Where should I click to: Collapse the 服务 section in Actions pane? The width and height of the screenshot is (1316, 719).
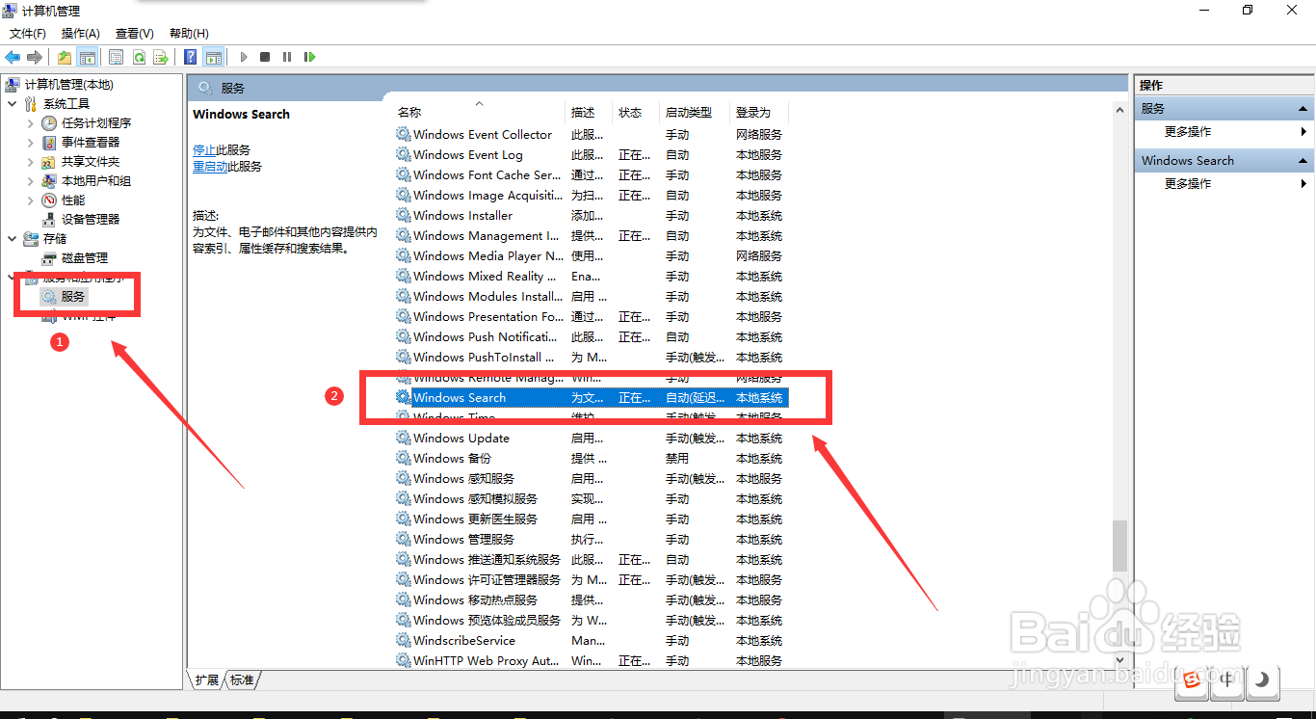click(x=1303, y=109)
